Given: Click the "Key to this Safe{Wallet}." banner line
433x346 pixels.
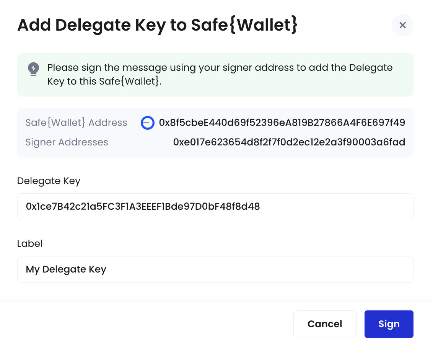Looking at the screenshot, I should click(x=104, y=82).
